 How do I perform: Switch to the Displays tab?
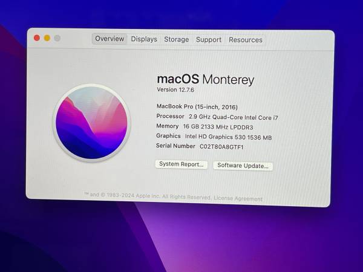tap(144, 39)
